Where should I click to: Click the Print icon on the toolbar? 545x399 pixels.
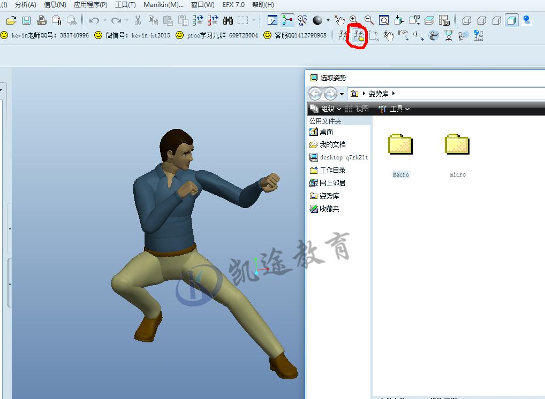pos(41,20)
